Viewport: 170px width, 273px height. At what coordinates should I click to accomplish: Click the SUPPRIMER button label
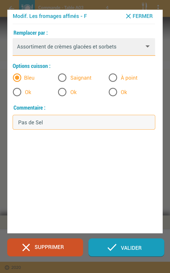pyautogui.click(x=49, y=247)
